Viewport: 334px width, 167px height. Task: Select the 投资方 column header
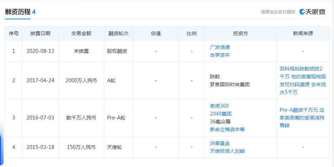[240, 33]
